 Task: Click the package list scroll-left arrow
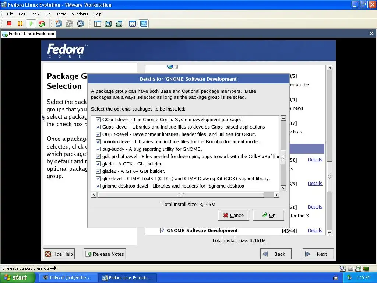(x=94, y=195)
